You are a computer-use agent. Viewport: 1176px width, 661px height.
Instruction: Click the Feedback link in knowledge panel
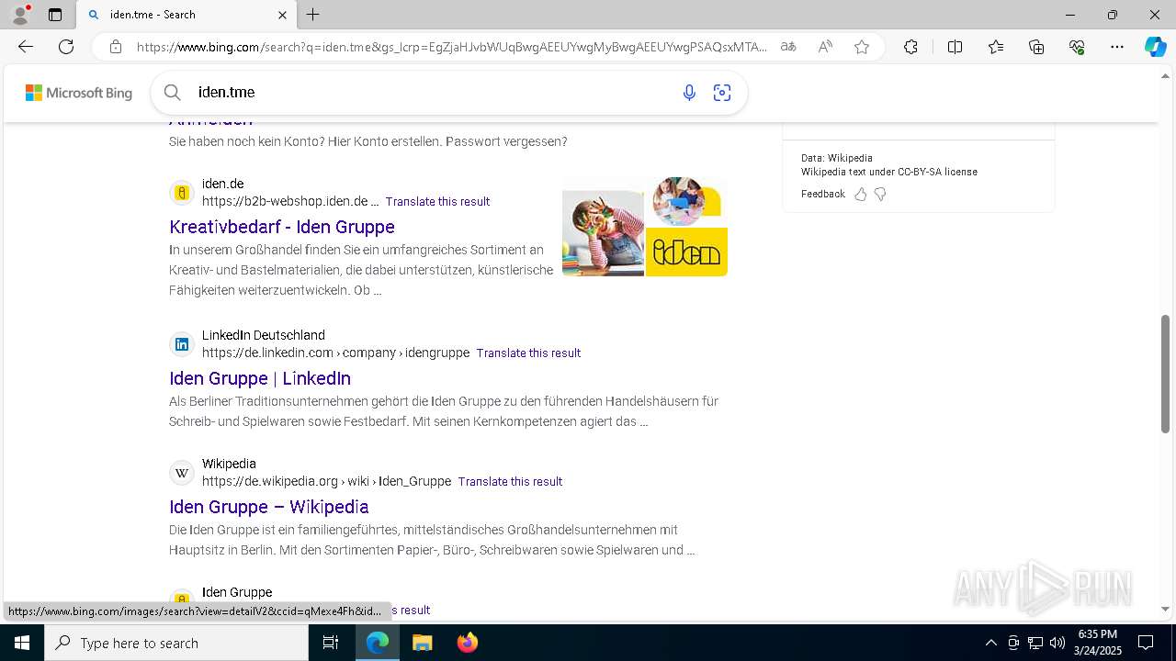(x=823, y=194)
